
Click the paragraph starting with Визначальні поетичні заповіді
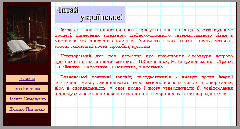click(144, 85)
